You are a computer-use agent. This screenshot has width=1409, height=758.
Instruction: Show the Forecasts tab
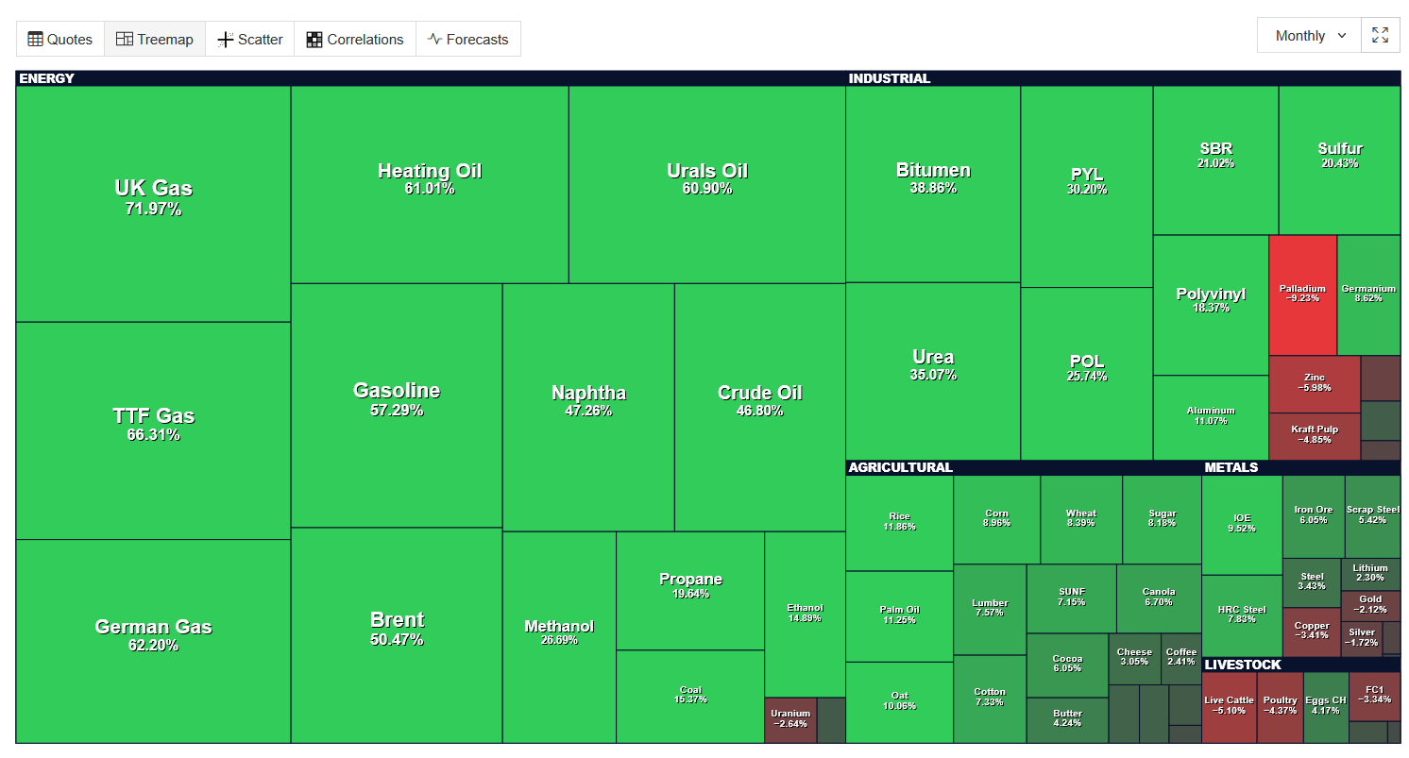468,39
